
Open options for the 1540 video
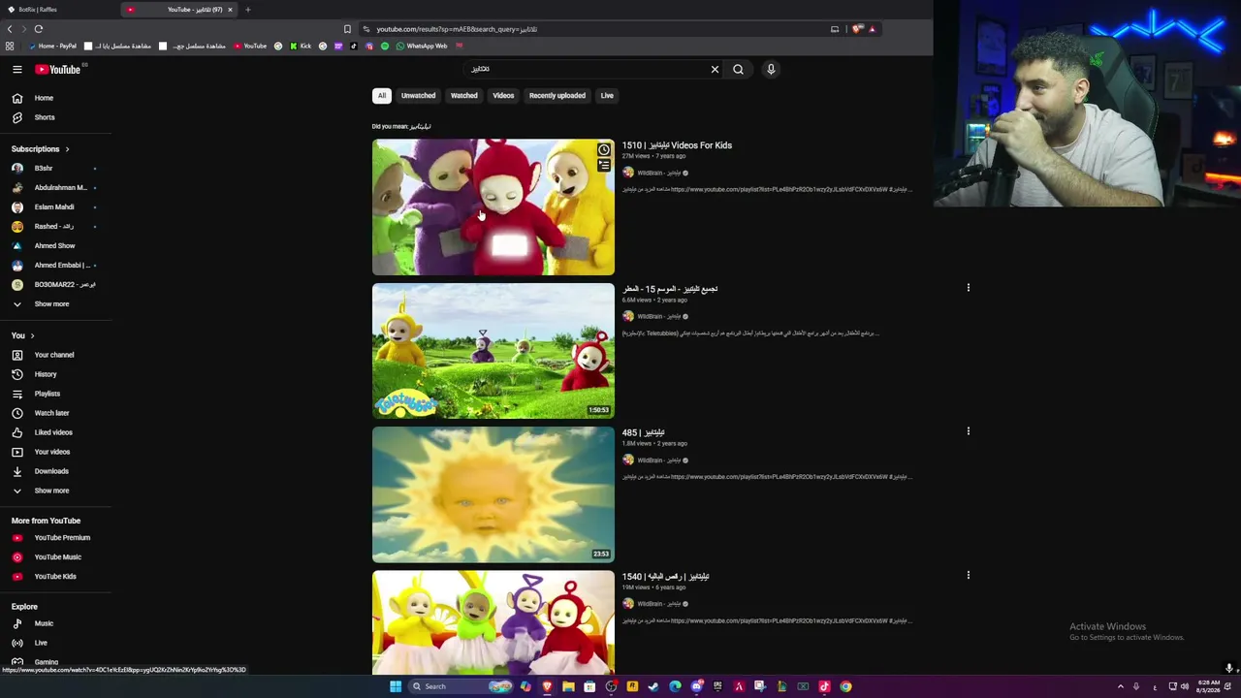[x=968, y=575]
